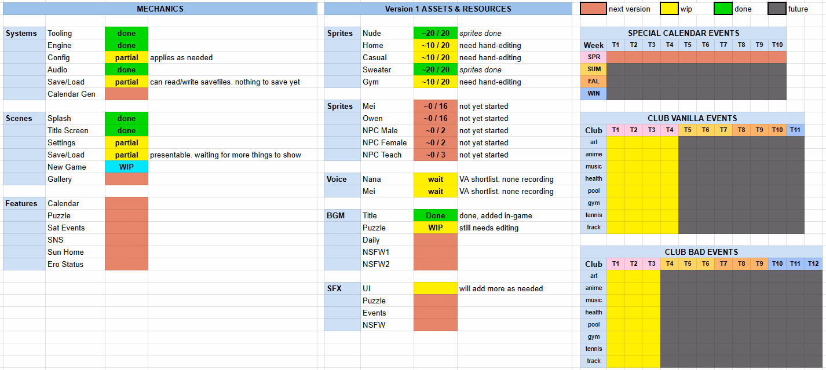Select the "~0 / 3" NPC Teach progress cell

tap(436, 155)
